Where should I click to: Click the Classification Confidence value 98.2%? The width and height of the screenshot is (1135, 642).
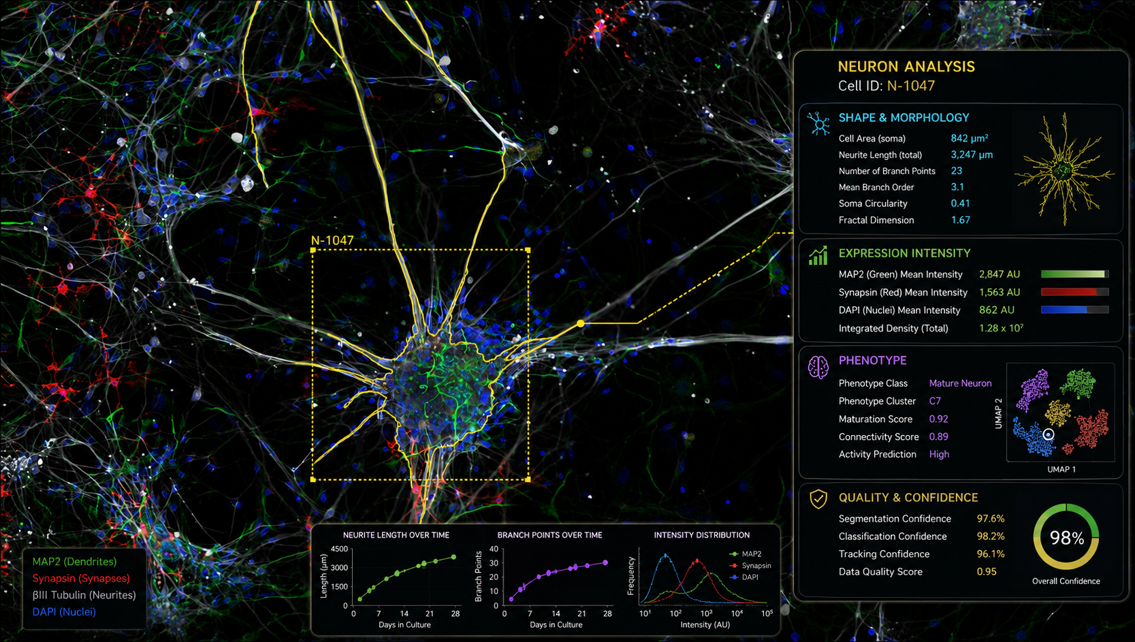pos(991,536)
